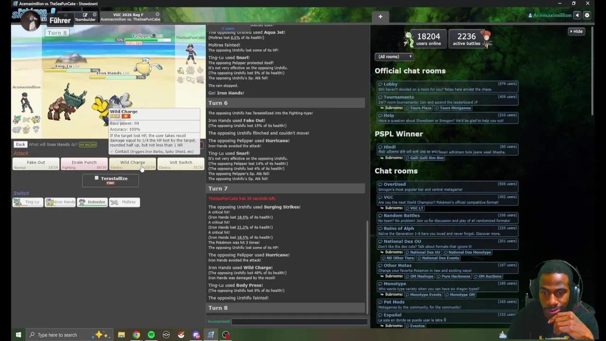The image size is (606, 341).
Task: Join the National Dex OU chat room
Action: point(447,243)
